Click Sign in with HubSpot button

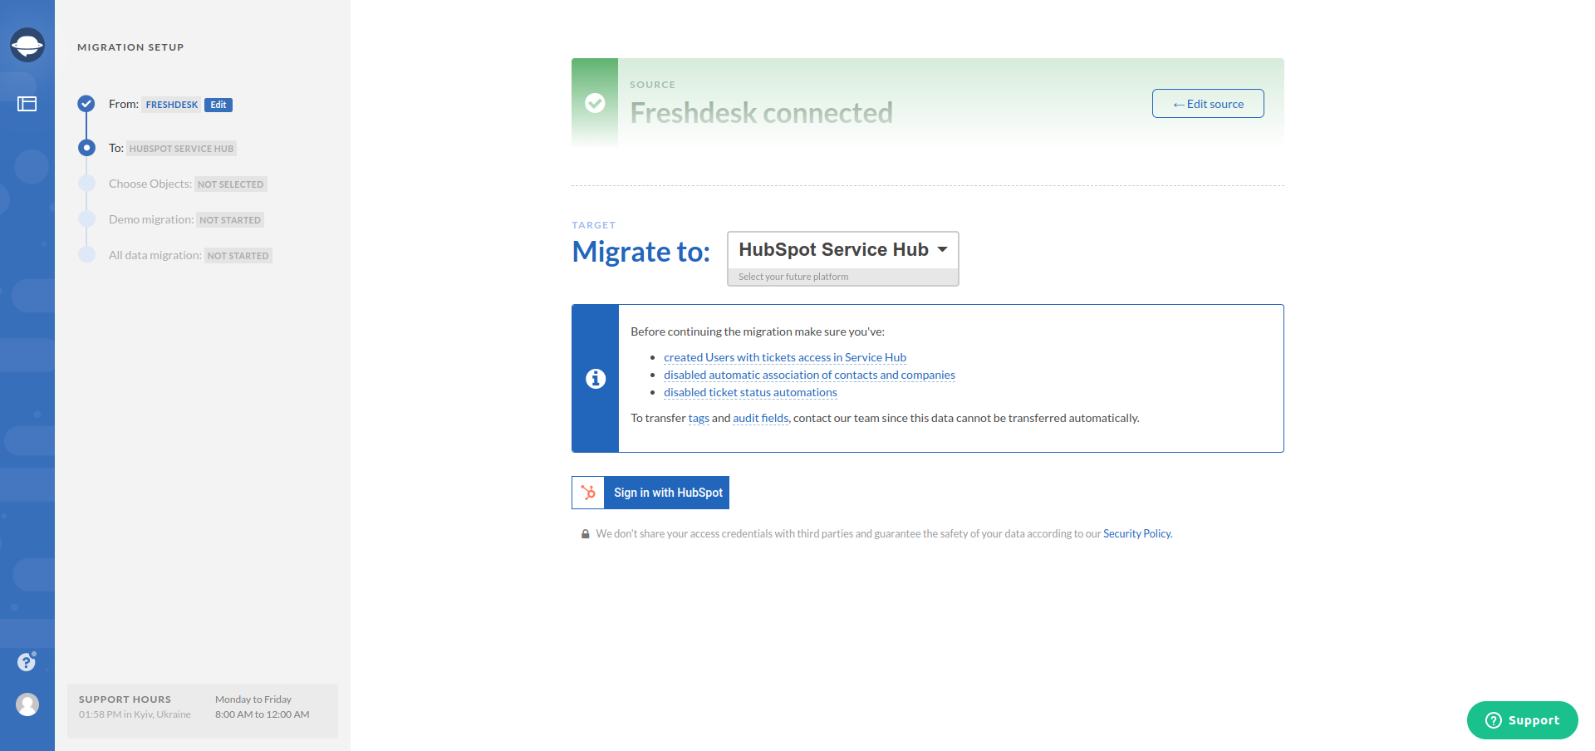click(650, 493)
